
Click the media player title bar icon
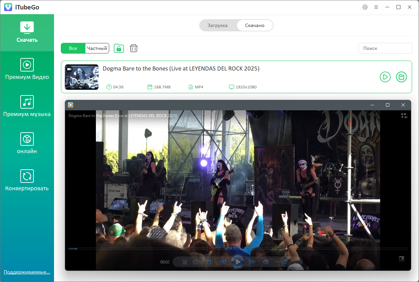pyautogui.click(x=71, y=105)
